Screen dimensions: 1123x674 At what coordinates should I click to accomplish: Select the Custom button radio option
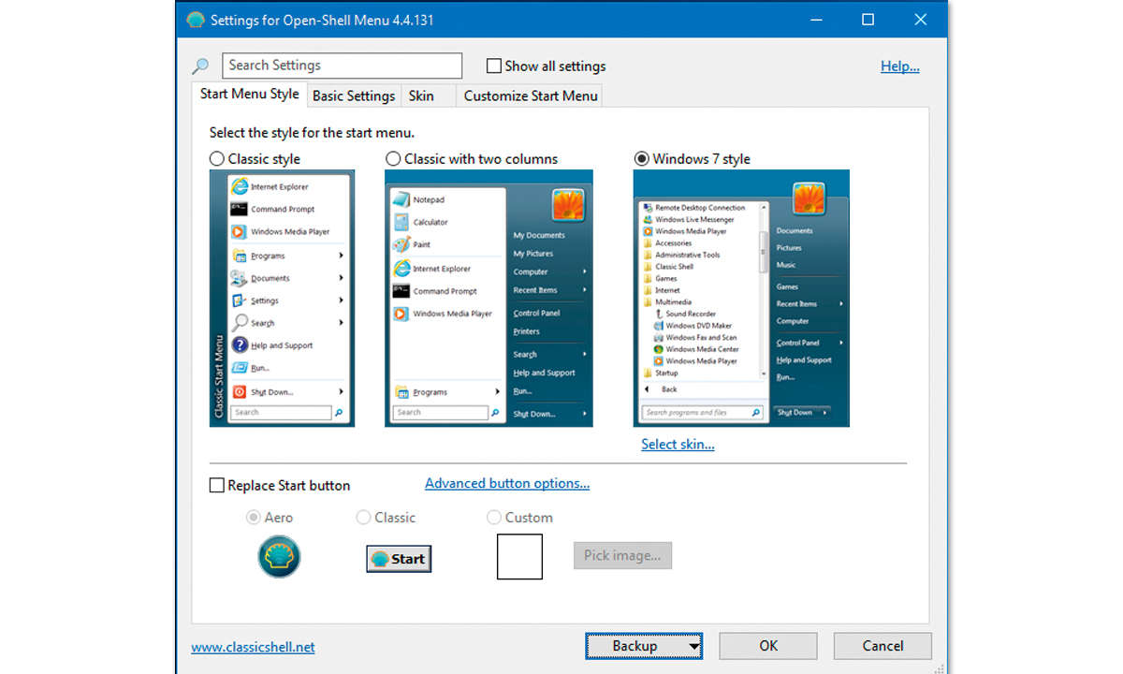pyautogui.click(x=494, y=517)
